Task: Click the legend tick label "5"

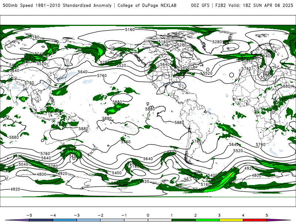Action: click(267, 215)
